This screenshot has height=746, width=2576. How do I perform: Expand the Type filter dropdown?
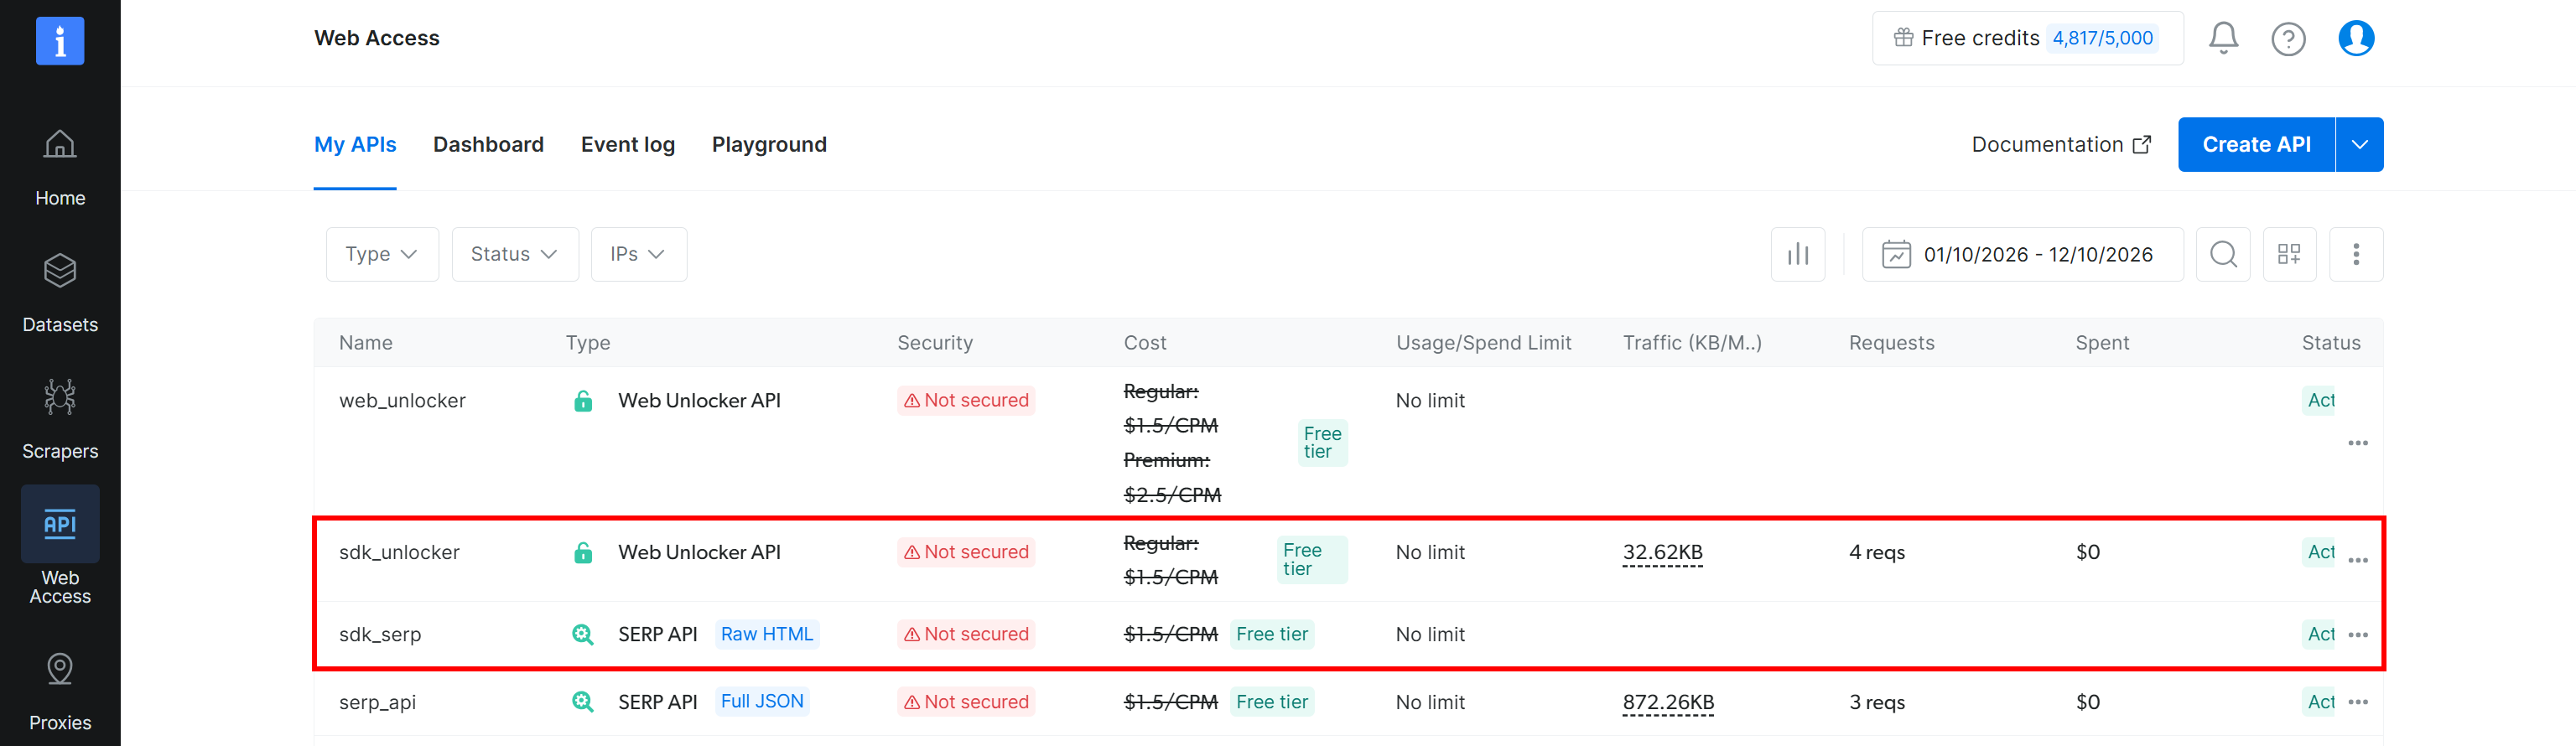pyautogui.click(x=382, y=254)
